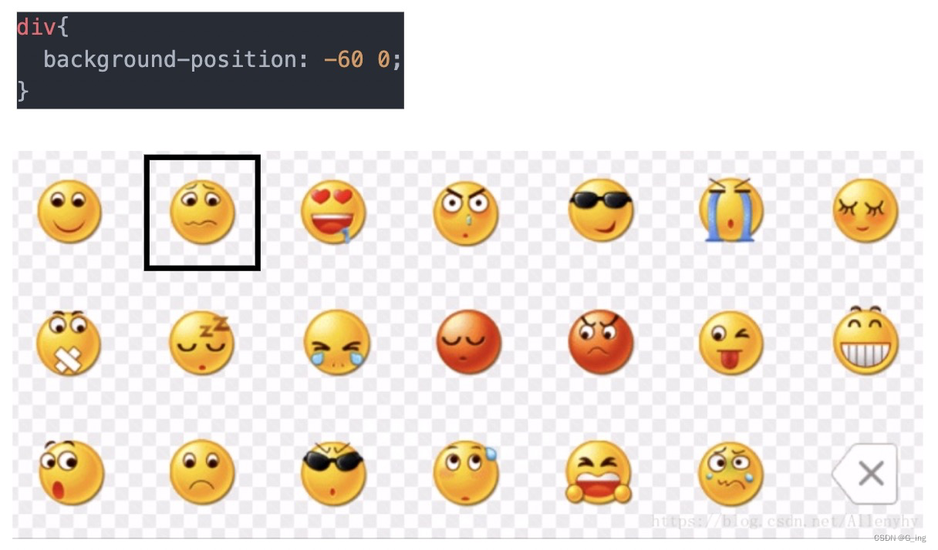Select the sick green-faced emoji
938x550 pixels.
click(x=730, y=474)
